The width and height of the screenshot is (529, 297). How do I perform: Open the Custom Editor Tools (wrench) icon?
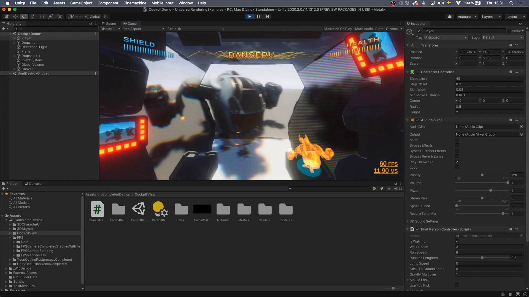click(x=60, y=16)
